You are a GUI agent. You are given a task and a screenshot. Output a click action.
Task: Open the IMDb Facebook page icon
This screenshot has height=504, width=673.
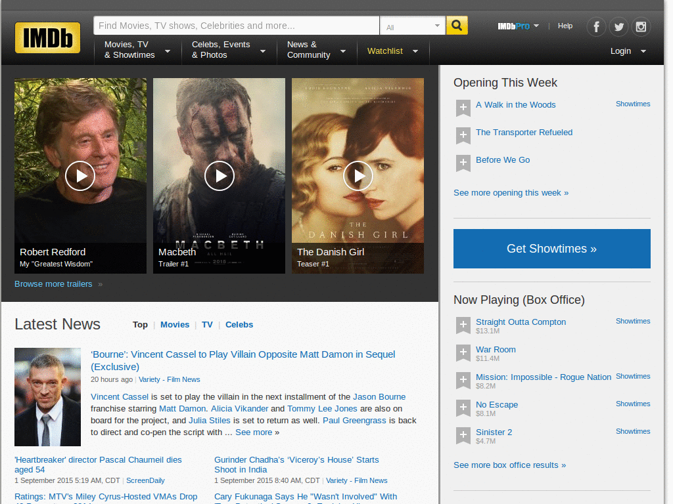coord(596,27)
